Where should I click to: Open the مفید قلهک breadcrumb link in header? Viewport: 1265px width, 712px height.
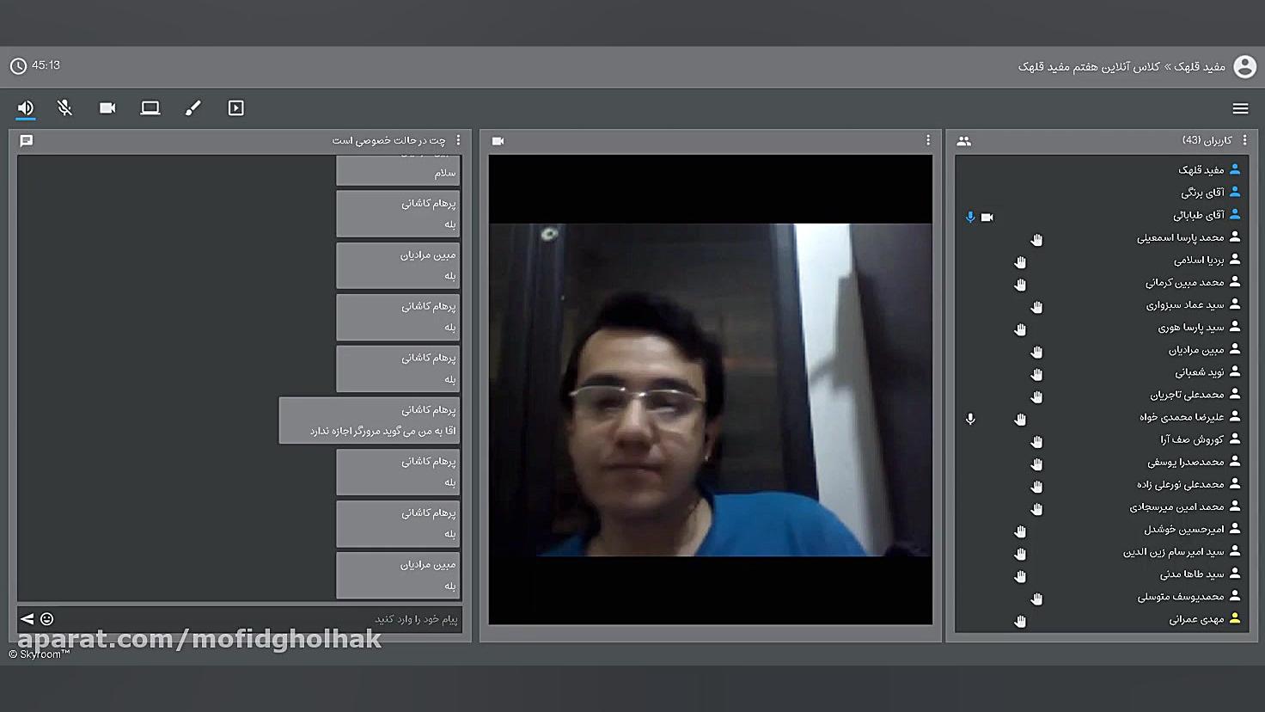1200,66
